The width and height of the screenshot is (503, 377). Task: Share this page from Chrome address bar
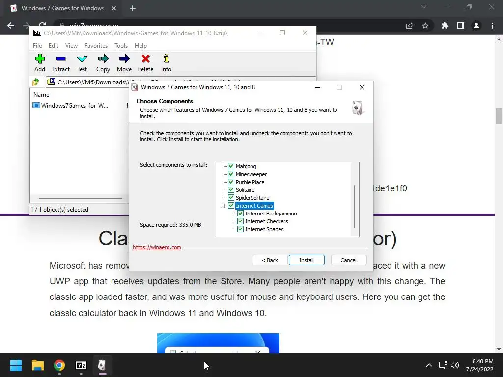click(410, 26)
